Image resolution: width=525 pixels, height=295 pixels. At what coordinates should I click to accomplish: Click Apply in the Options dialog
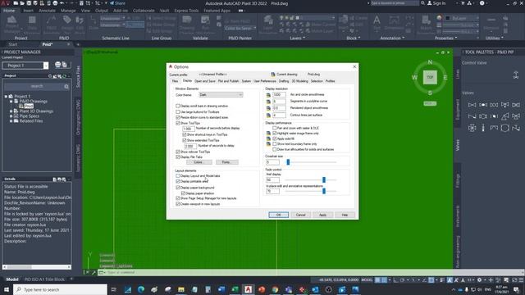coord(322,215)
